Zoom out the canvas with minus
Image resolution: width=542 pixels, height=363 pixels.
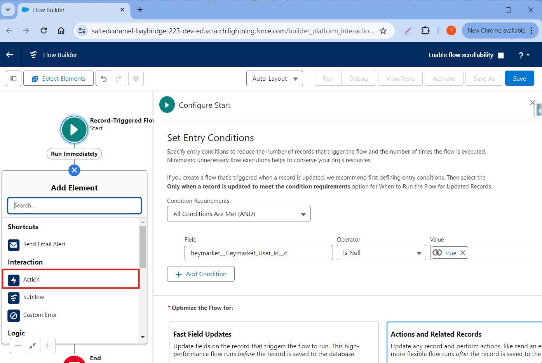[x=17, y=346]
